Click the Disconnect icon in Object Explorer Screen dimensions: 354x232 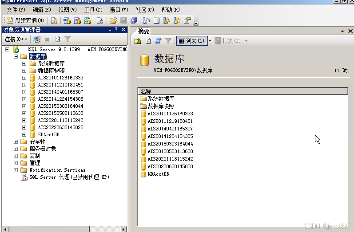pyautogui.click(x=37, y=39)
